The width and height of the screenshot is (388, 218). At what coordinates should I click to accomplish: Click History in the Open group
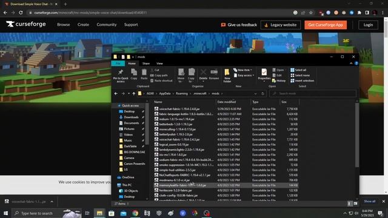point(279,81)
